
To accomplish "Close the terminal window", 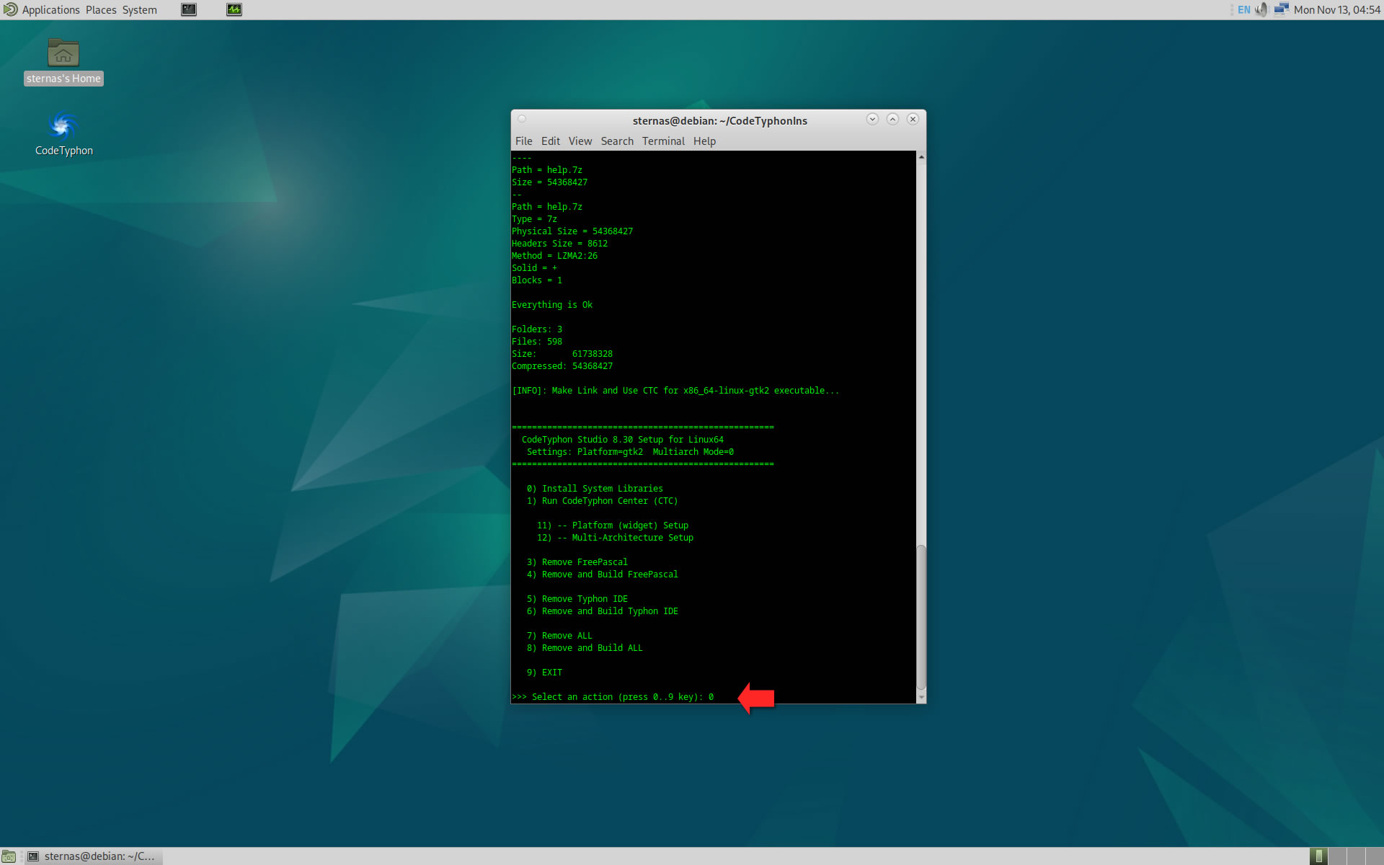I will coord(913,119).
